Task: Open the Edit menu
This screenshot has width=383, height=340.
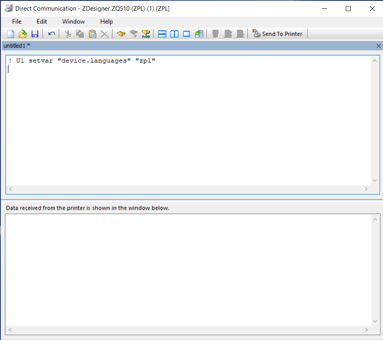Action: 42,21
